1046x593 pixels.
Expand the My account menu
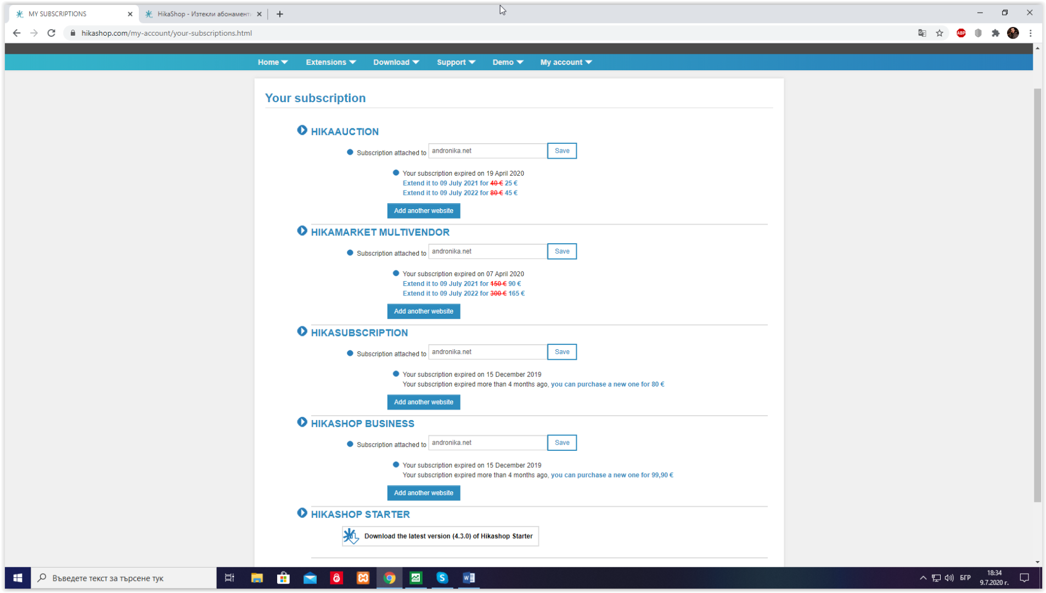coord(566,62)
